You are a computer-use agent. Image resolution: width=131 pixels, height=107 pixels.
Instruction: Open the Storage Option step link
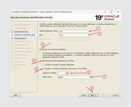[20, 38]
